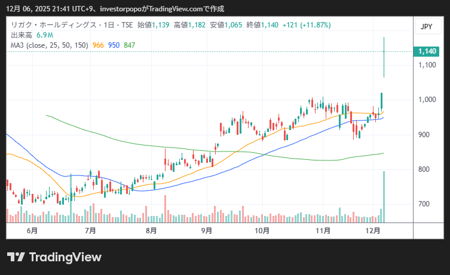450x275 pixels.
Task: Click the 出来高 volume indicator label
Action: (x=22, y=35)
